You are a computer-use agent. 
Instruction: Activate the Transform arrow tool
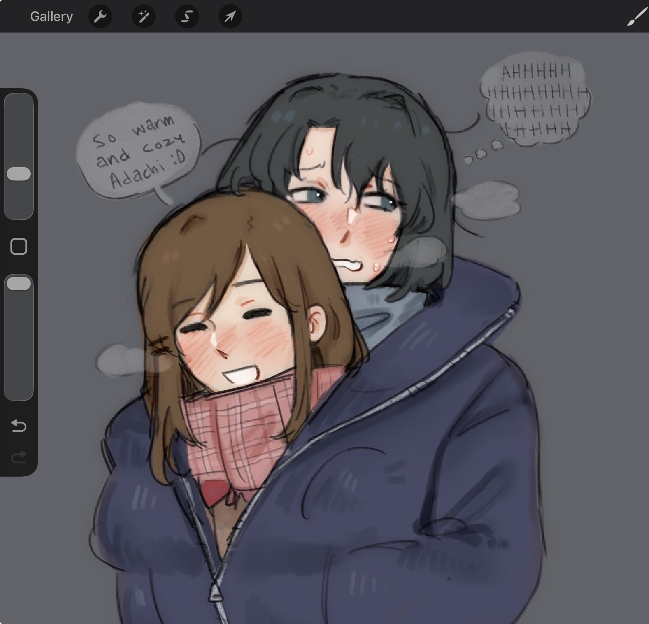point(230,16)
